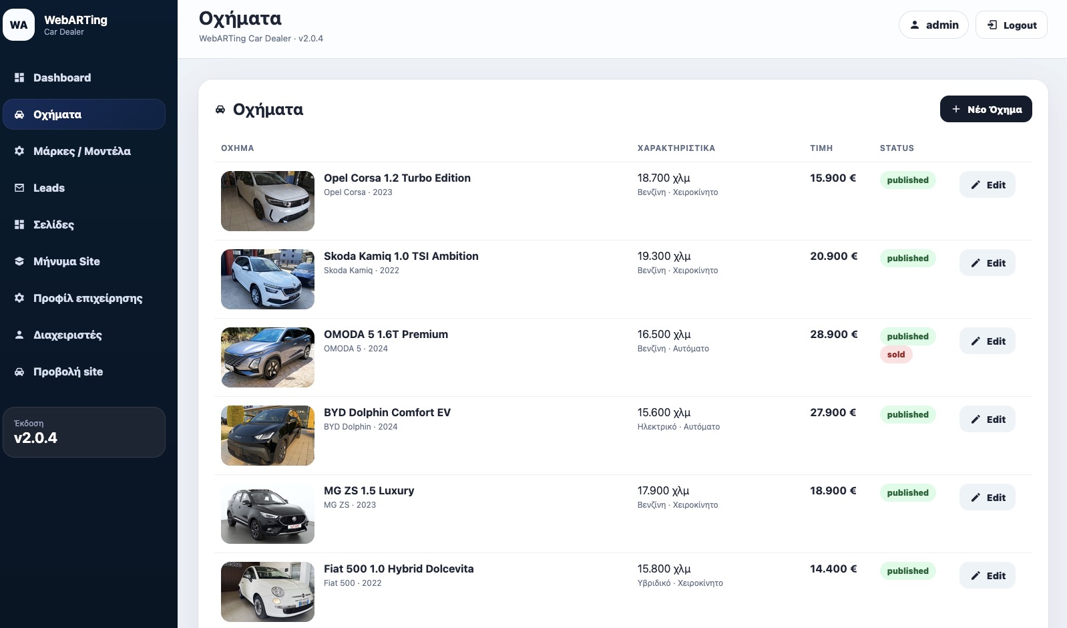Image resolution: width=1067 pixels, height=628 pixels.
Task: Add a new vehicle with Νέο Όχημα
Action: tap(986, 109)
